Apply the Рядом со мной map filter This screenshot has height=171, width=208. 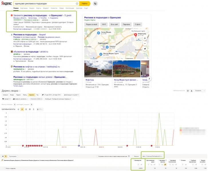point(92,25)
